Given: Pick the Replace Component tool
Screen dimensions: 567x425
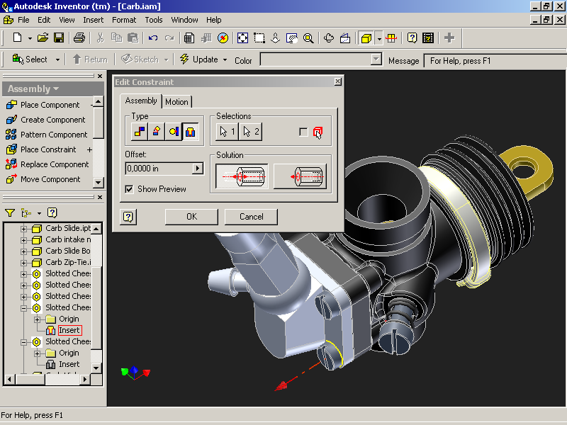Looking at the screenshot, I should pos(47,164).
